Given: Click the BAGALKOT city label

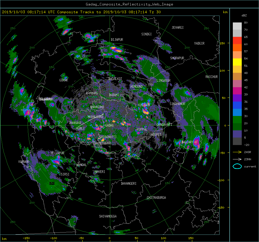Looking at the screenshot, I should click(x=115, y=79).
